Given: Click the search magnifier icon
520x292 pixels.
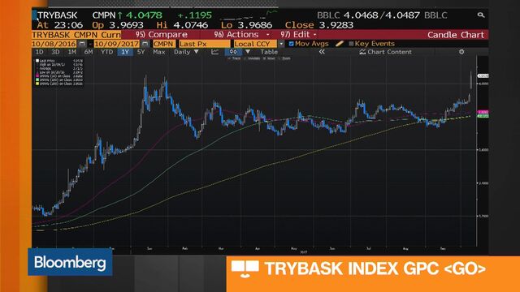Looking at the screenshot, I should click(480, 15).
